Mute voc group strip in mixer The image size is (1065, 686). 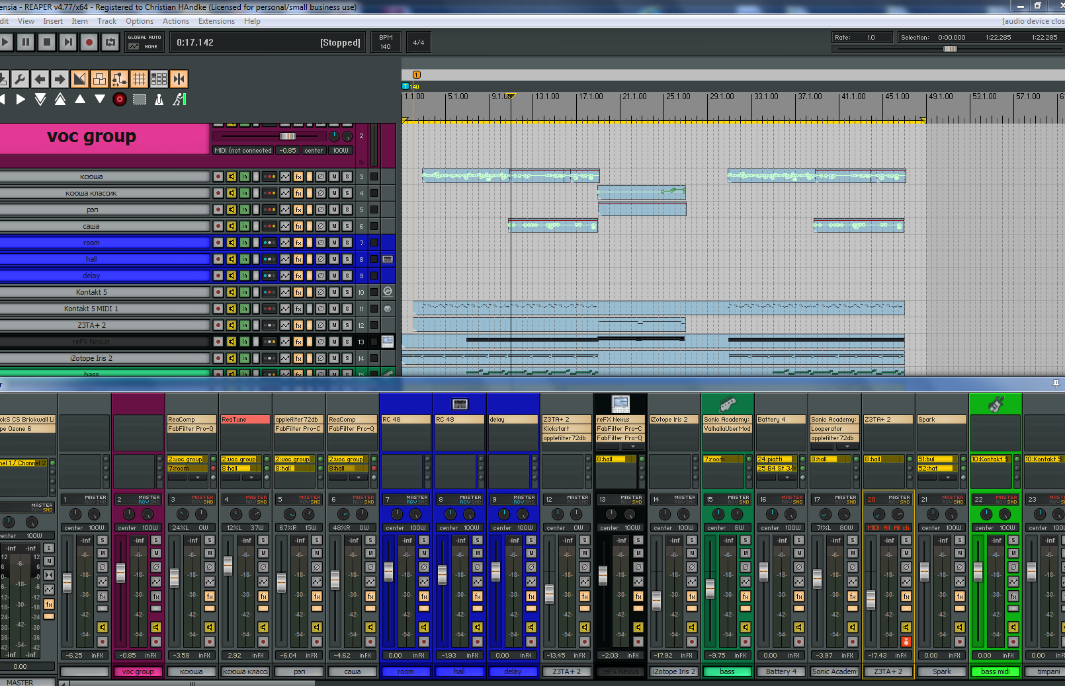pos(156,553)
